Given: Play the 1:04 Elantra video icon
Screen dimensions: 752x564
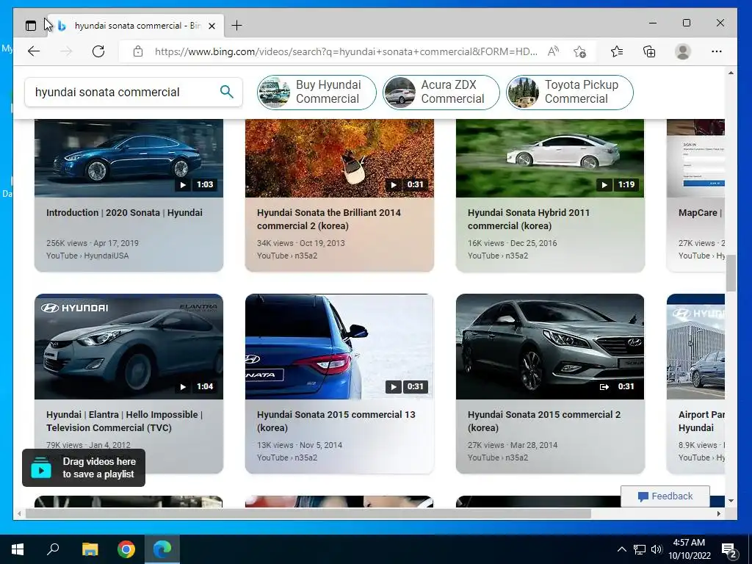Looking at the screenshot, I should (x=183, y=386).
